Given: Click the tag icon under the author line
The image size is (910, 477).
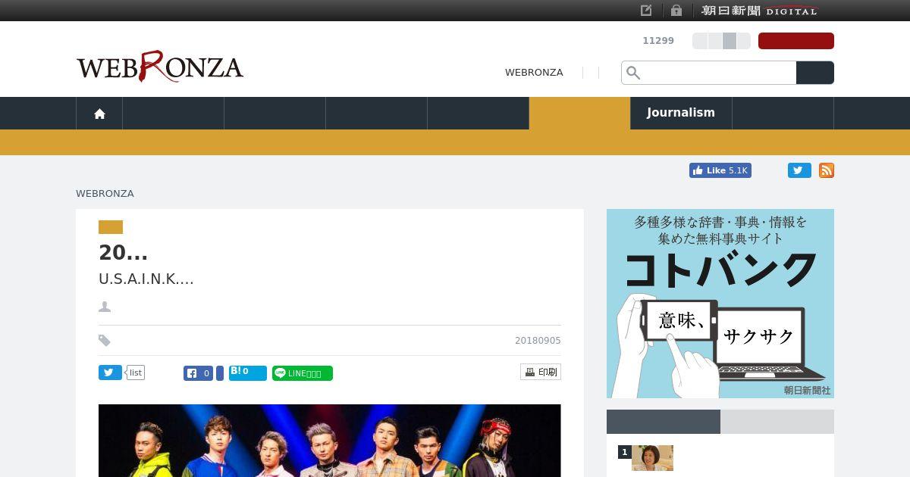Looking at the screenshot, I should [105, 341].
